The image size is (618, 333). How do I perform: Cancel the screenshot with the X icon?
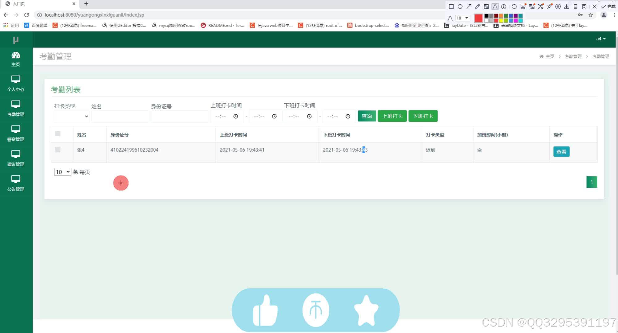coord(595,6)
